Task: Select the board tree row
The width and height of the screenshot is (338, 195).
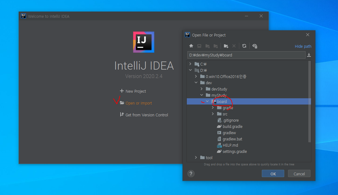Action: coord(249,101)
